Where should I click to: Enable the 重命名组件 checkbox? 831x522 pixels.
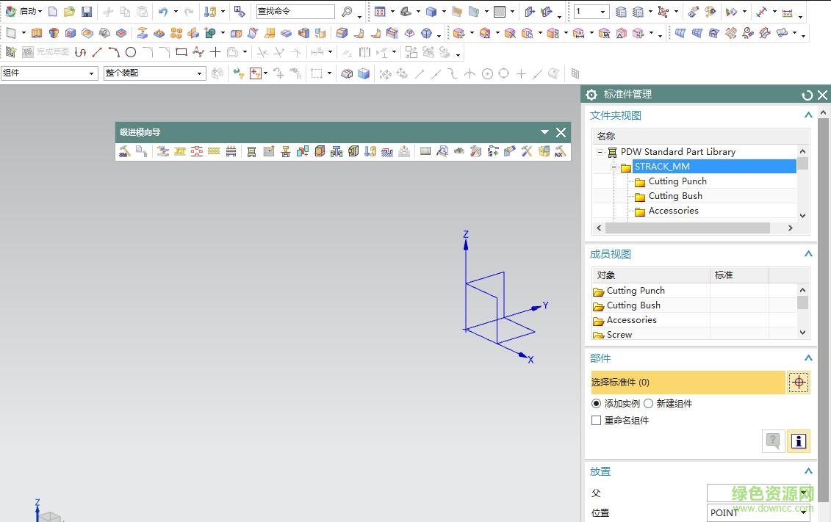596,421
